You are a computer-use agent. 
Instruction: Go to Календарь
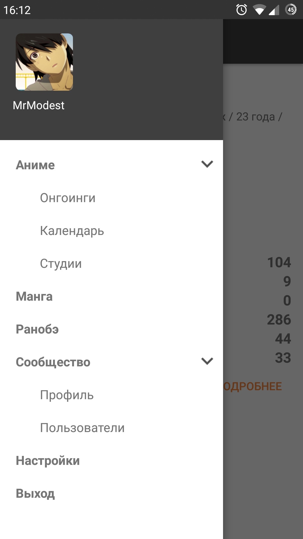(72, 231)
